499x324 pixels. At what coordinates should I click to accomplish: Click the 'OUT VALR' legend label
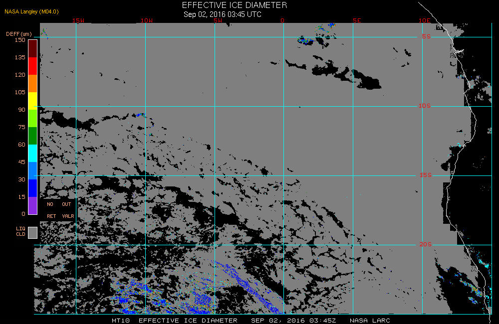pyautogui.click(x=68, y=210)
